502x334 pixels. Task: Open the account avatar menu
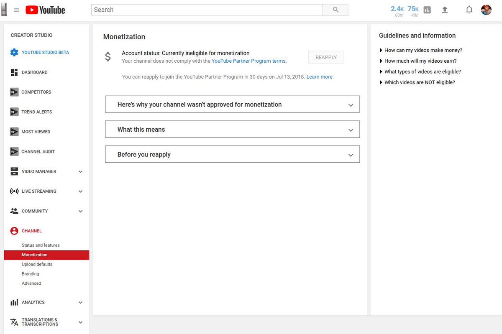point(486,10)
